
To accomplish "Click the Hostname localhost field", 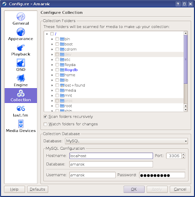I will pyautogui.click(x=111, y=156).
